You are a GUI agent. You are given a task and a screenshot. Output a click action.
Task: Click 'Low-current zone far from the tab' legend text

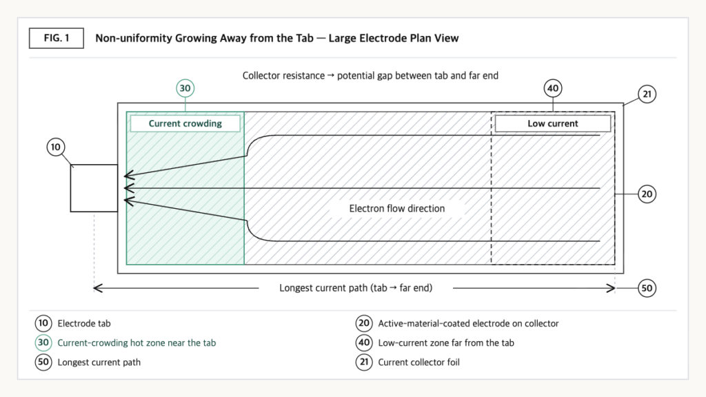(446, 343)
